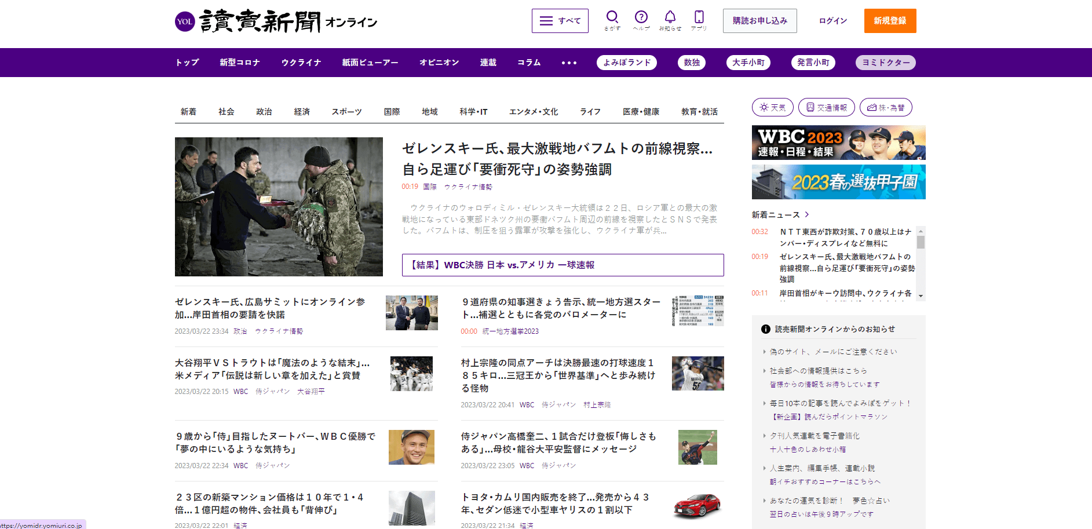This screenshot has width=1092, height=529.
Task: Click the 数独 pill button
Action: click(692, 63)
